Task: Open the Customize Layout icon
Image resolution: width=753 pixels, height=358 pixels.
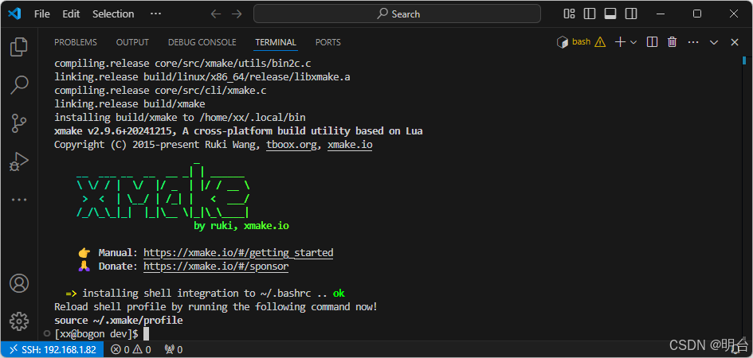Action: tap(569, 14)
